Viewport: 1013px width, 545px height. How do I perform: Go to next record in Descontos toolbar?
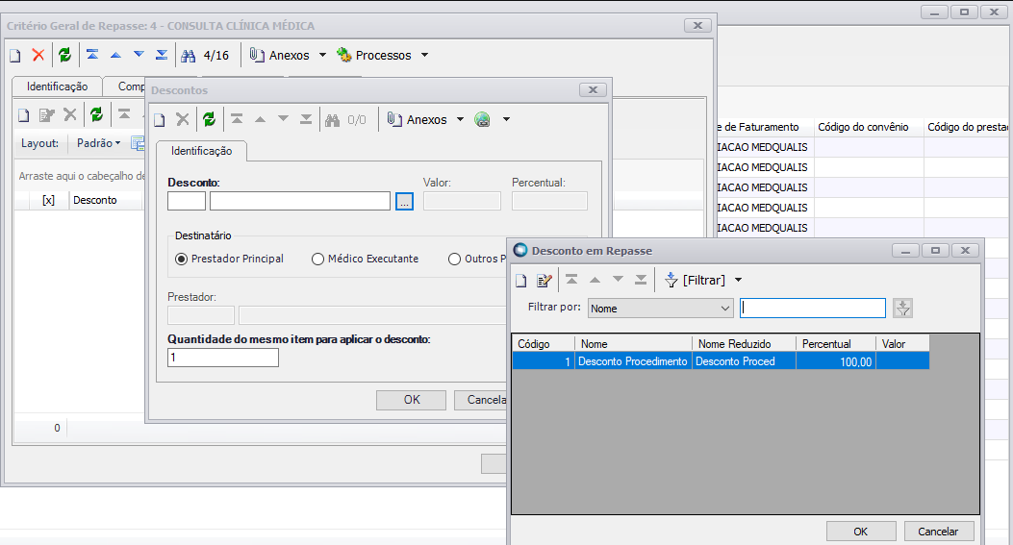pyautogui.click(x=283, y=119)
